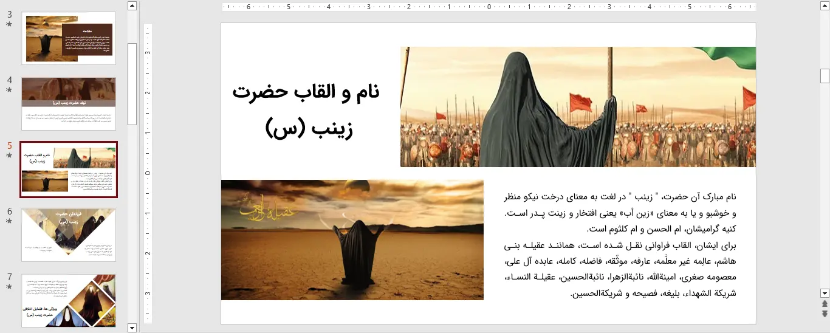Click the slide editor vertical scrollbar thumb
This screenshot has height=333, width=830.
(825, 76)
